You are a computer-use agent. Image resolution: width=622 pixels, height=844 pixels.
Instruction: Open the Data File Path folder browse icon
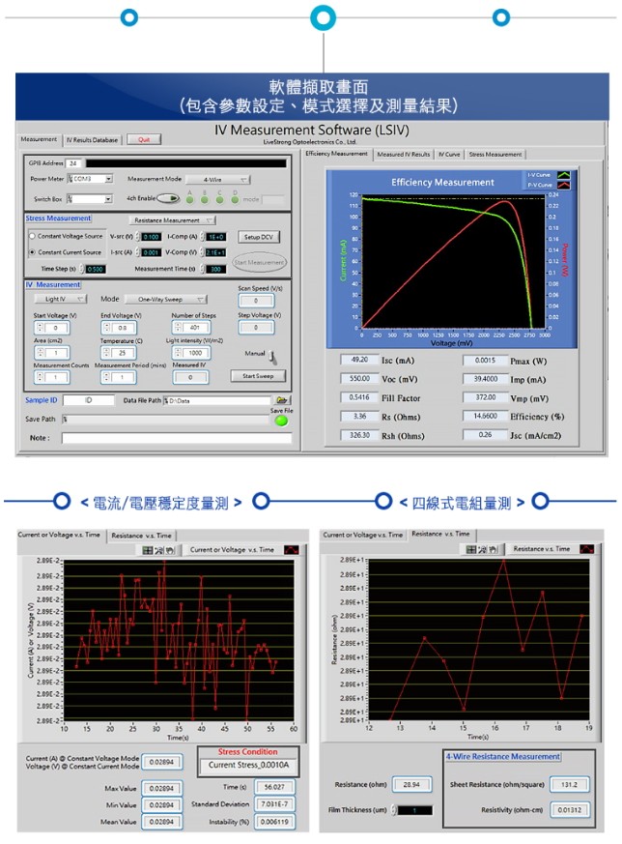tap(282, 400)
